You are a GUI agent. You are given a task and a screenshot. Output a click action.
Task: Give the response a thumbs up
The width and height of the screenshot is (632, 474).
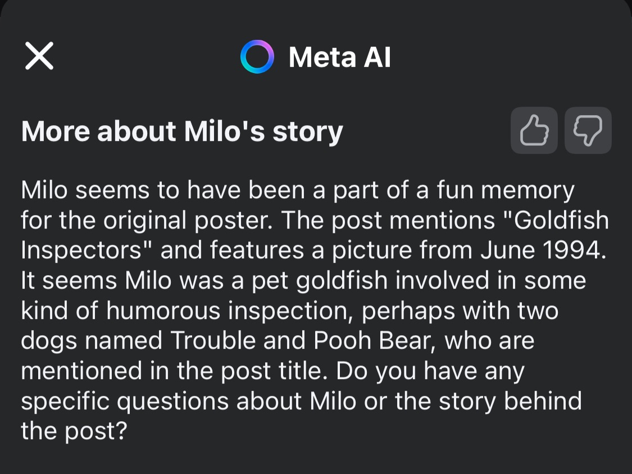coord(534,131)
